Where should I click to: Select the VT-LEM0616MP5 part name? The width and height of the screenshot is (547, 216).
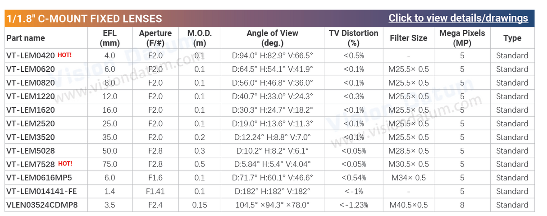[x=39, y=178]
